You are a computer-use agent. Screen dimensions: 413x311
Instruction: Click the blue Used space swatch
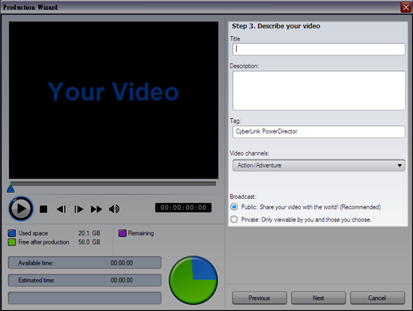coord(12,233)
